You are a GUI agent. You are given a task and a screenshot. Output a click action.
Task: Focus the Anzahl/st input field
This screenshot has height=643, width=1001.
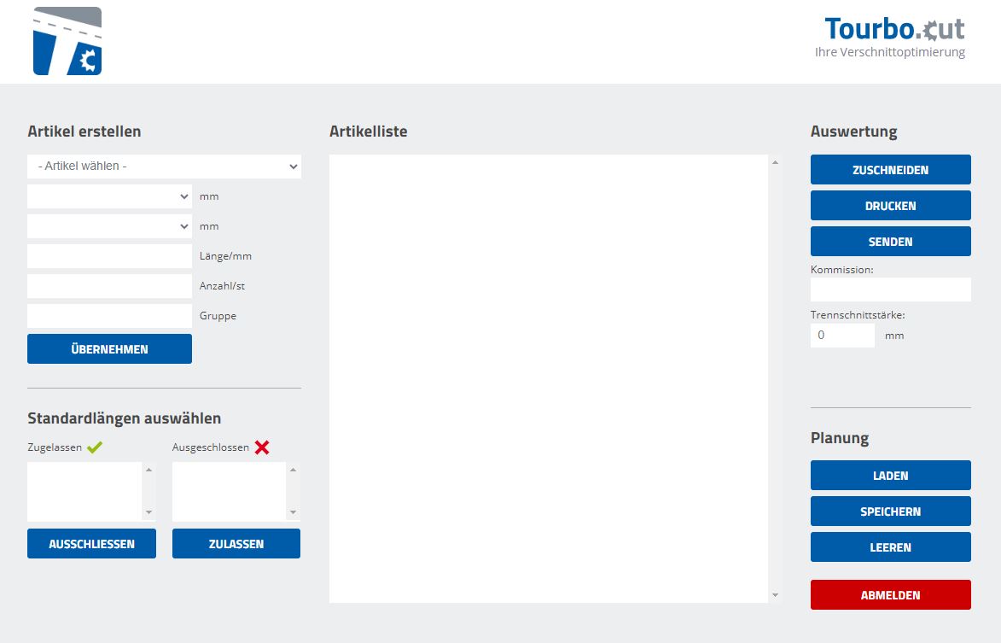coord(110,286)
